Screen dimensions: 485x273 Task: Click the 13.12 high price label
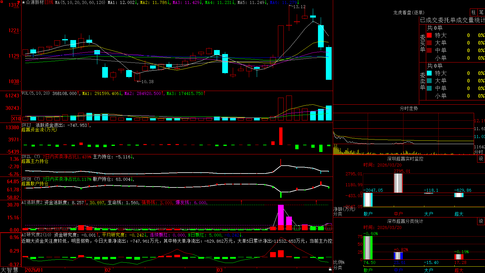[299, 7]
